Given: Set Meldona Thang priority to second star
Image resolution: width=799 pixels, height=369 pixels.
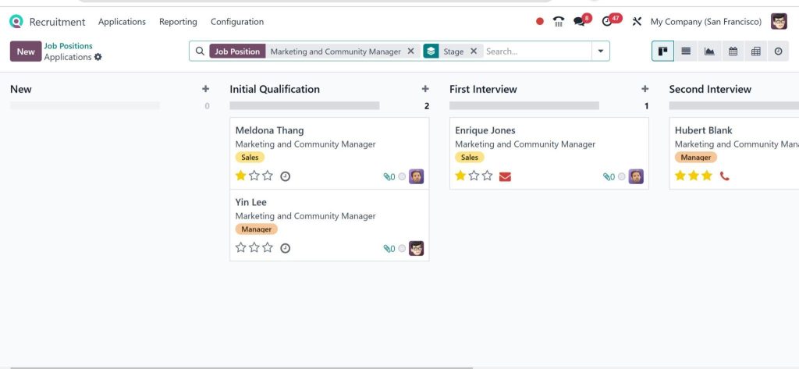Looking at the screenshot, I should [x=254, y=176].
